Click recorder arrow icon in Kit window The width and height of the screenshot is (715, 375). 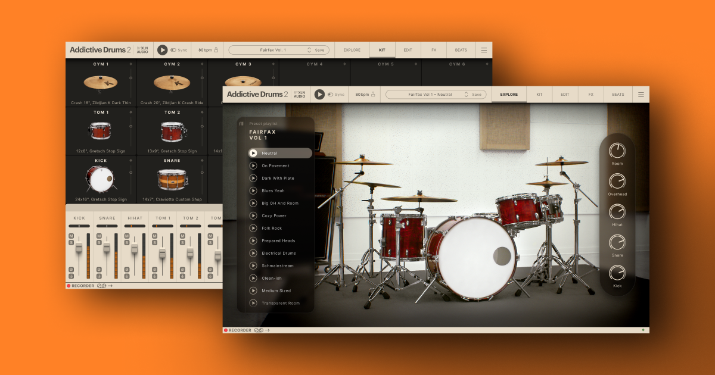tap(110, 286)
